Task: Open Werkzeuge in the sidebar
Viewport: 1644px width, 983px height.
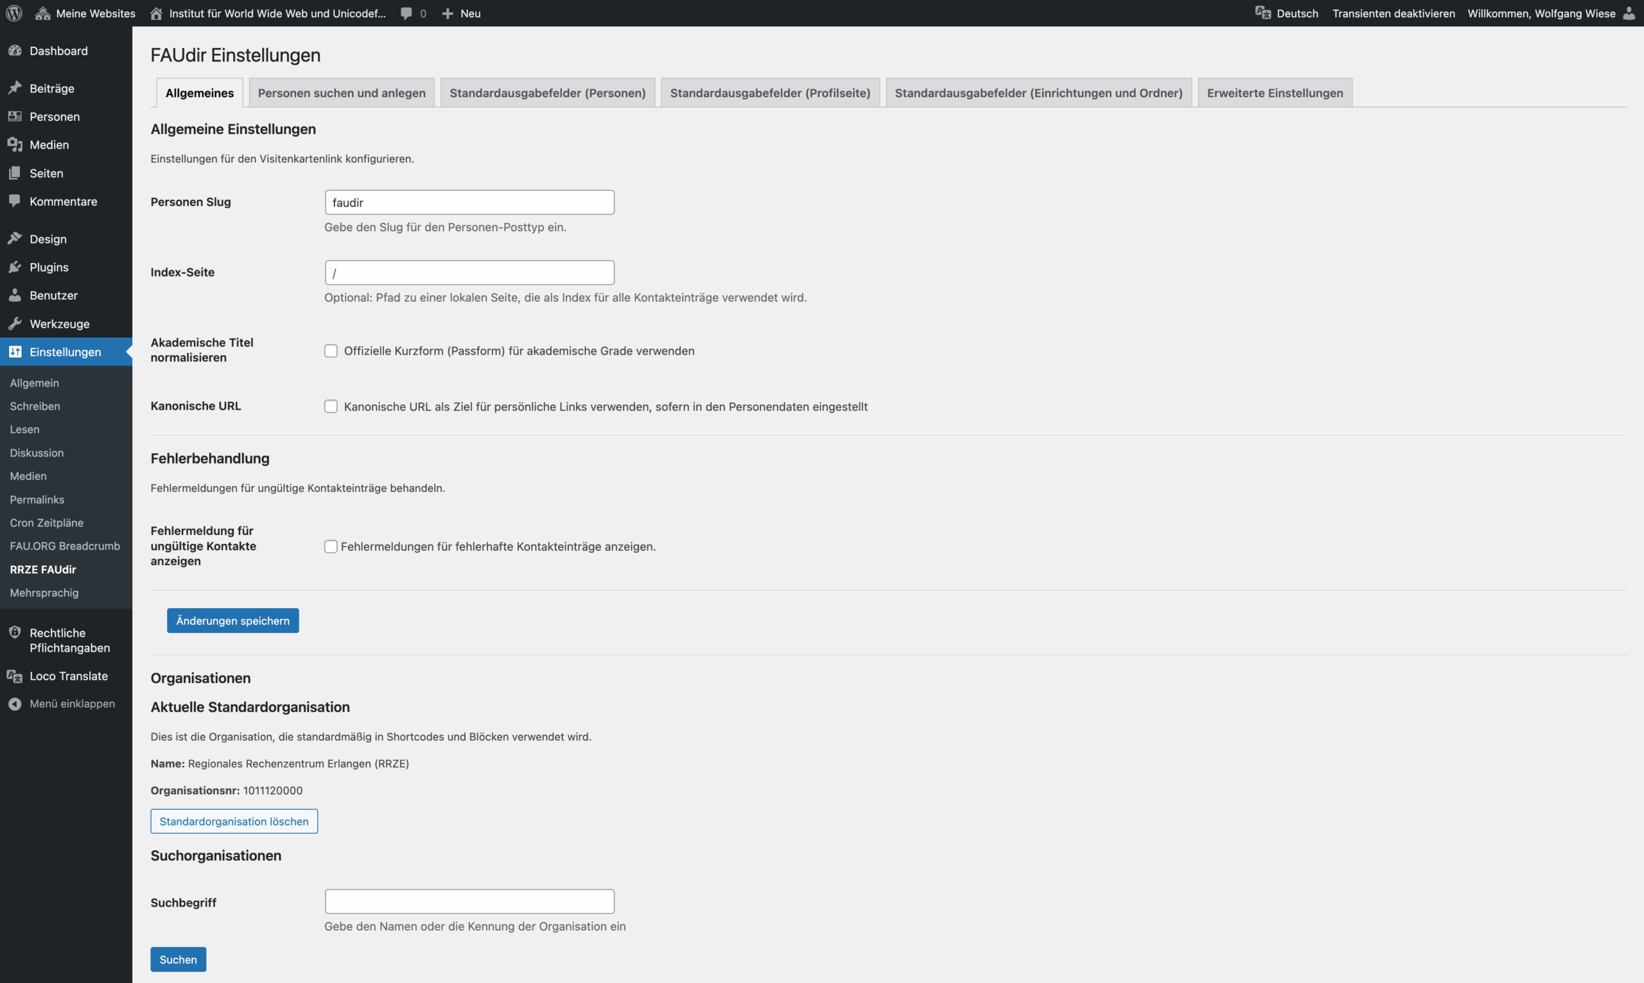Action: (x=66, y=324)
